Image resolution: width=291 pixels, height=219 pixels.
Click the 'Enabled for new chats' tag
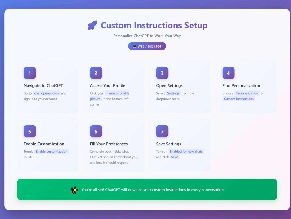[x=186, y=152]
